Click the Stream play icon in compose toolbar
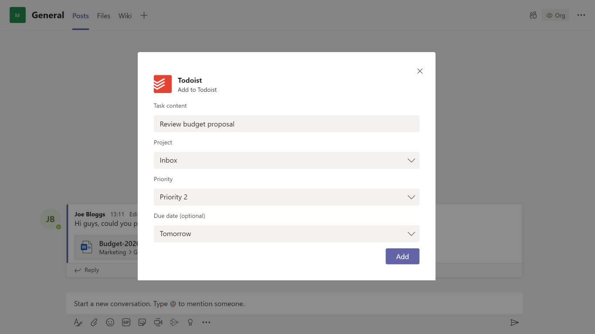The height and width of the screenshot is (334, 595). click(174, 322)
